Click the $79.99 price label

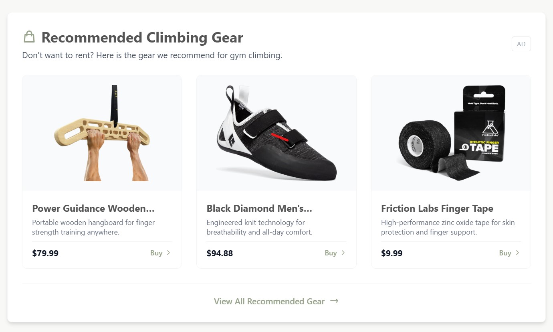[45, 253]
